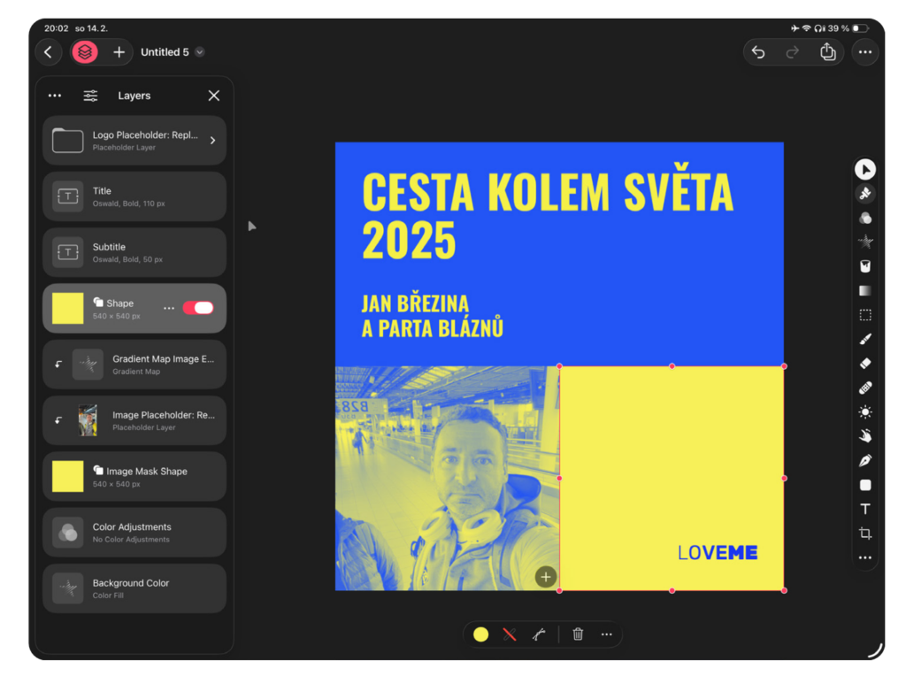Screen dimensions: 906x676
Task: Select the Type text tool
Action: (864, 509)
